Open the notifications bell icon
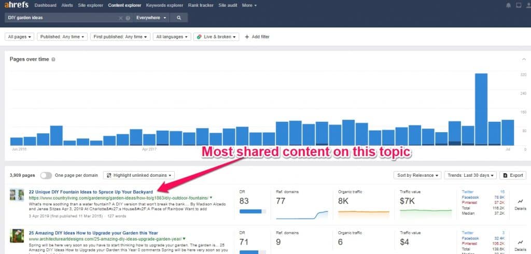This screenshot has width=531, height=254. (x=508, y=5)
